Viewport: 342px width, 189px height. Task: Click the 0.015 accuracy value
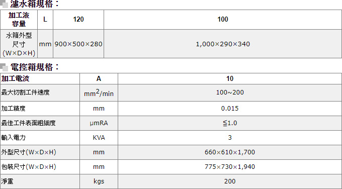pyautogui.click(x=230, y=109)
